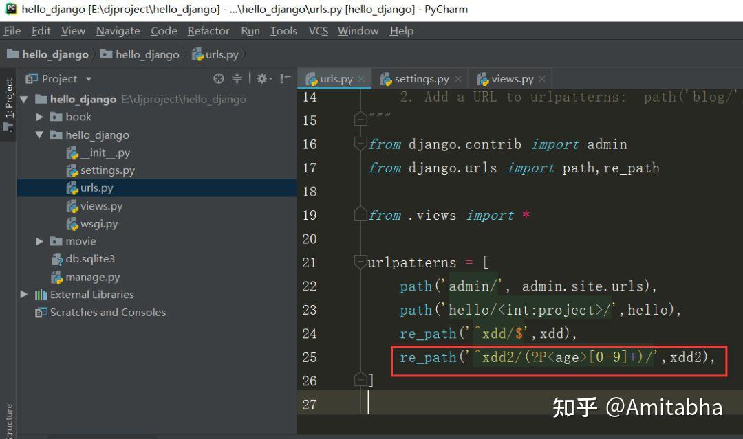Close the views.py editor tab
743x439 pixels.
coord(542,79)
